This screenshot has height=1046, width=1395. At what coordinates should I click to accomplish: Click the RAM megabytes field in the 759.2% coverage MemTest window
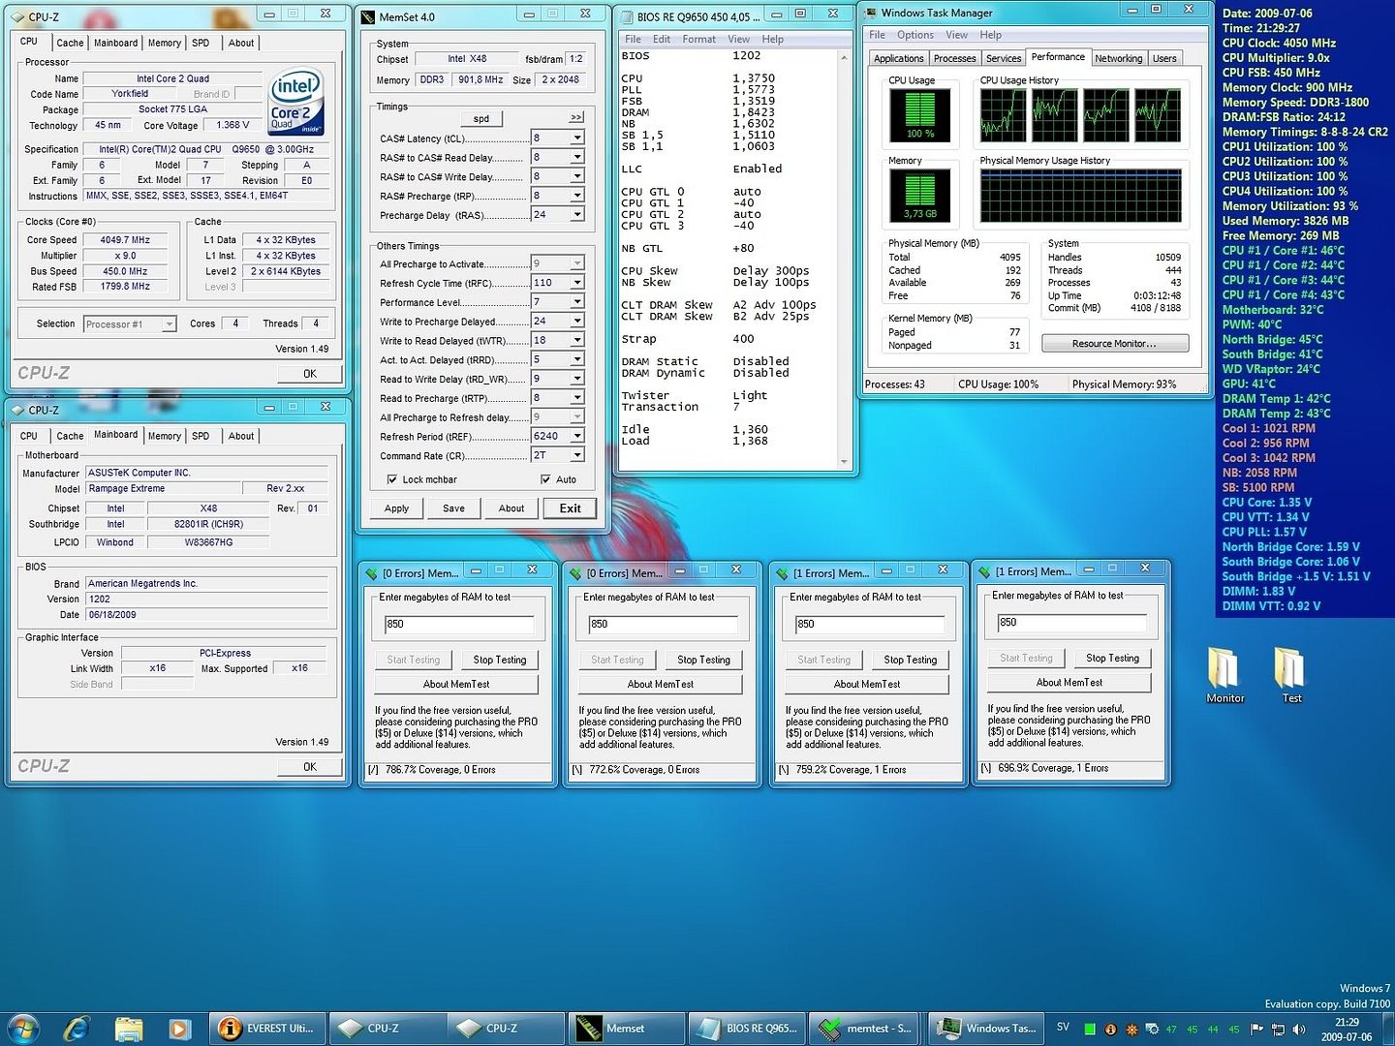click(869, 625)
